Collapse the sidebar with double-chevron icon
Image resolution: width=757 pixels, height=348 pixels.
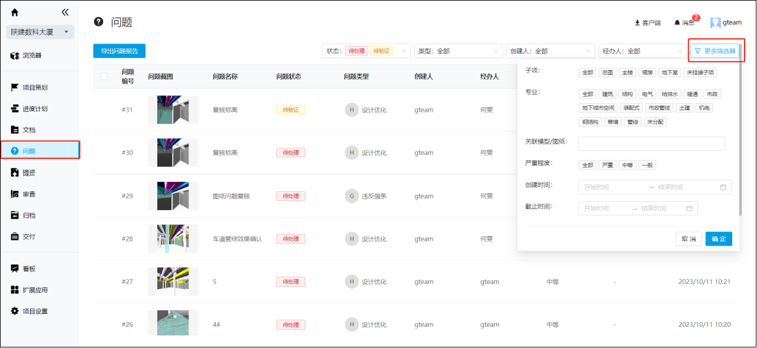(x=65, y=12)
